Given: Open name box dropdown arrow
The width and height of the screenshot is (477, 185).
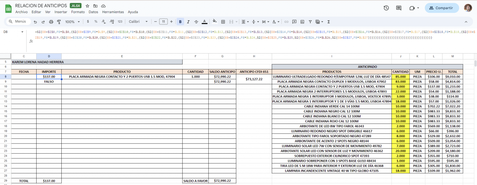Looking at the screenshot, I should click(22, 32).
